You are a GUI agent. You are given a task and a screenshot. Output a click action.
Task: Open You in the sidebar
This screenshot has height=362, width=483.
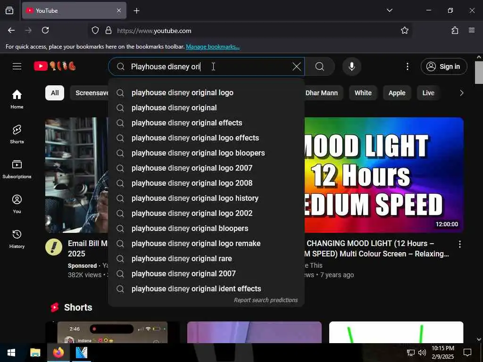point(17,204)
